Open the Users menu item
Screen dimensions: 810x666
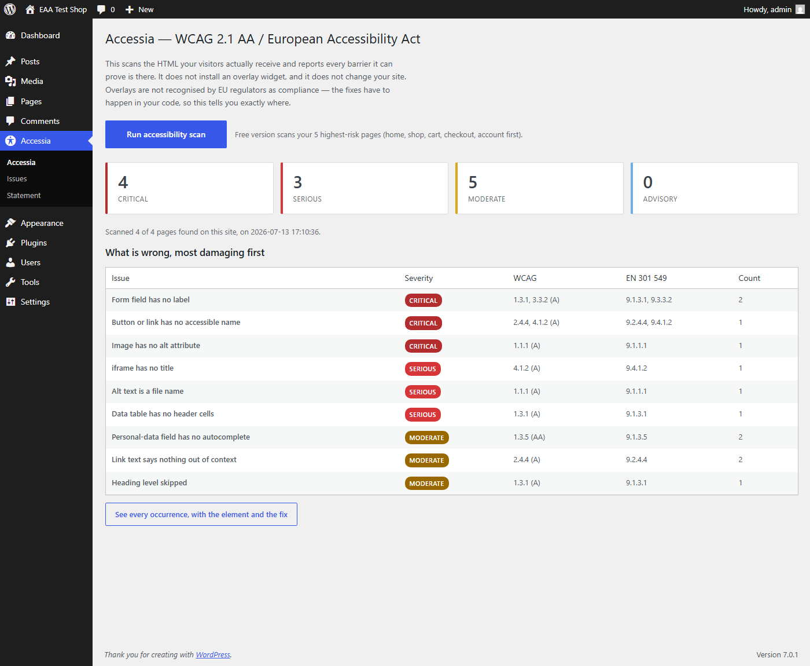(x=46, y=262)
